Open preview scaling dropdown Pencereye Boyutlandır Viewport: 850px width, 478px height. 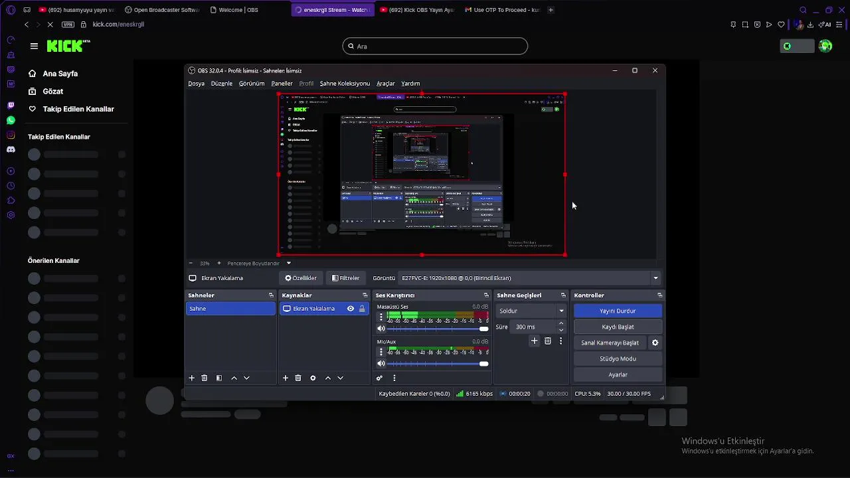259,263
